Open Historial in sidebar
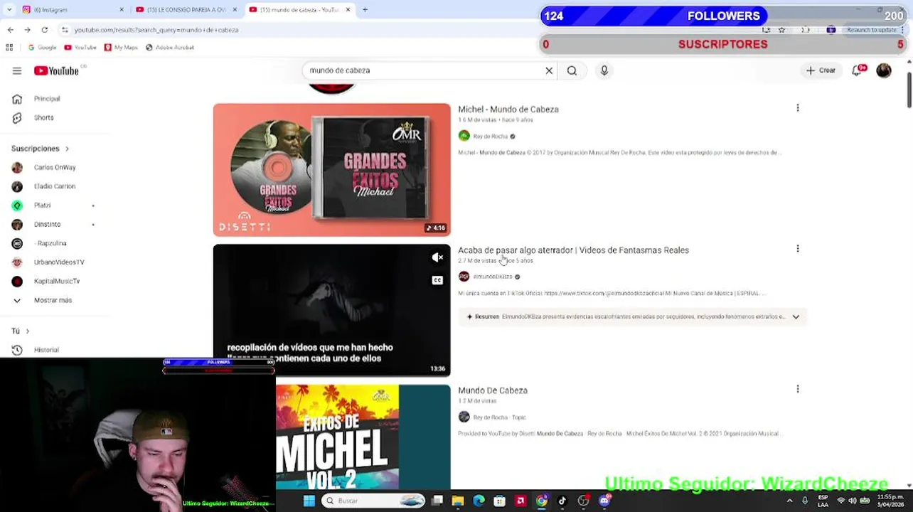913x512 pixels. [x=46, y=350]
